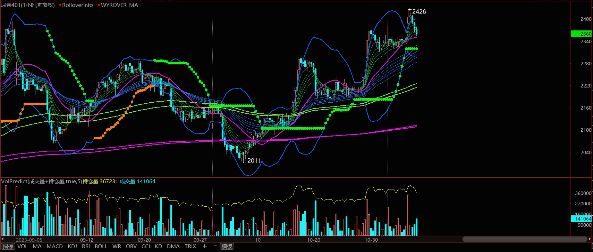The image size is (593, 252).
Task: Choose the KDJ indicator
Action: point(72,246)
